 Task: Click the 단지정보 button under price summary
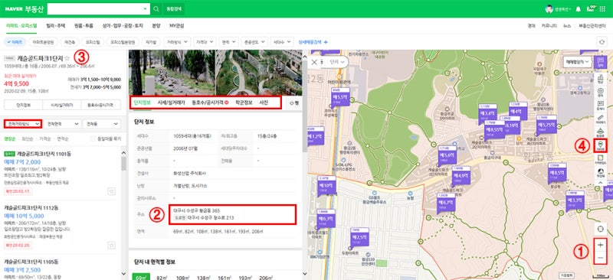23,105
